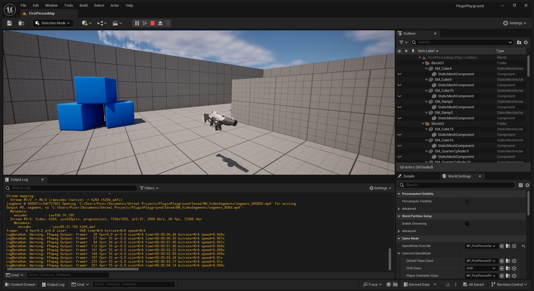Pause the Play In Editor simulation
The image size is (534, 291).
point(137,23)
